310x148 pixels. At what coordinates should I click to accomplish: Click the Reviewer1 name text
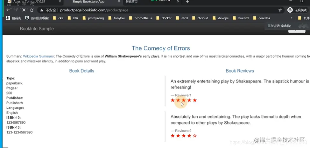point(183,95)
